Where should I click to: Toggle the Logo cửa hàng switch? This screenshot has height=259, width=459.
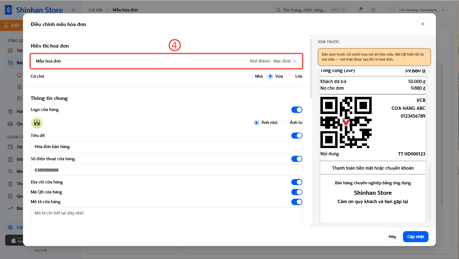click(x=297, y=110)
